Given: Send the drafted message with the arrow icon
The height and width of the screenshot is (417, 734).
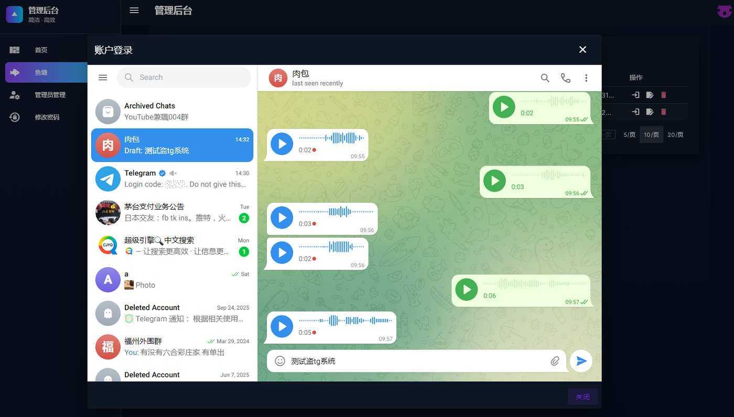Looking at the screenshot, I should point(581,361).
